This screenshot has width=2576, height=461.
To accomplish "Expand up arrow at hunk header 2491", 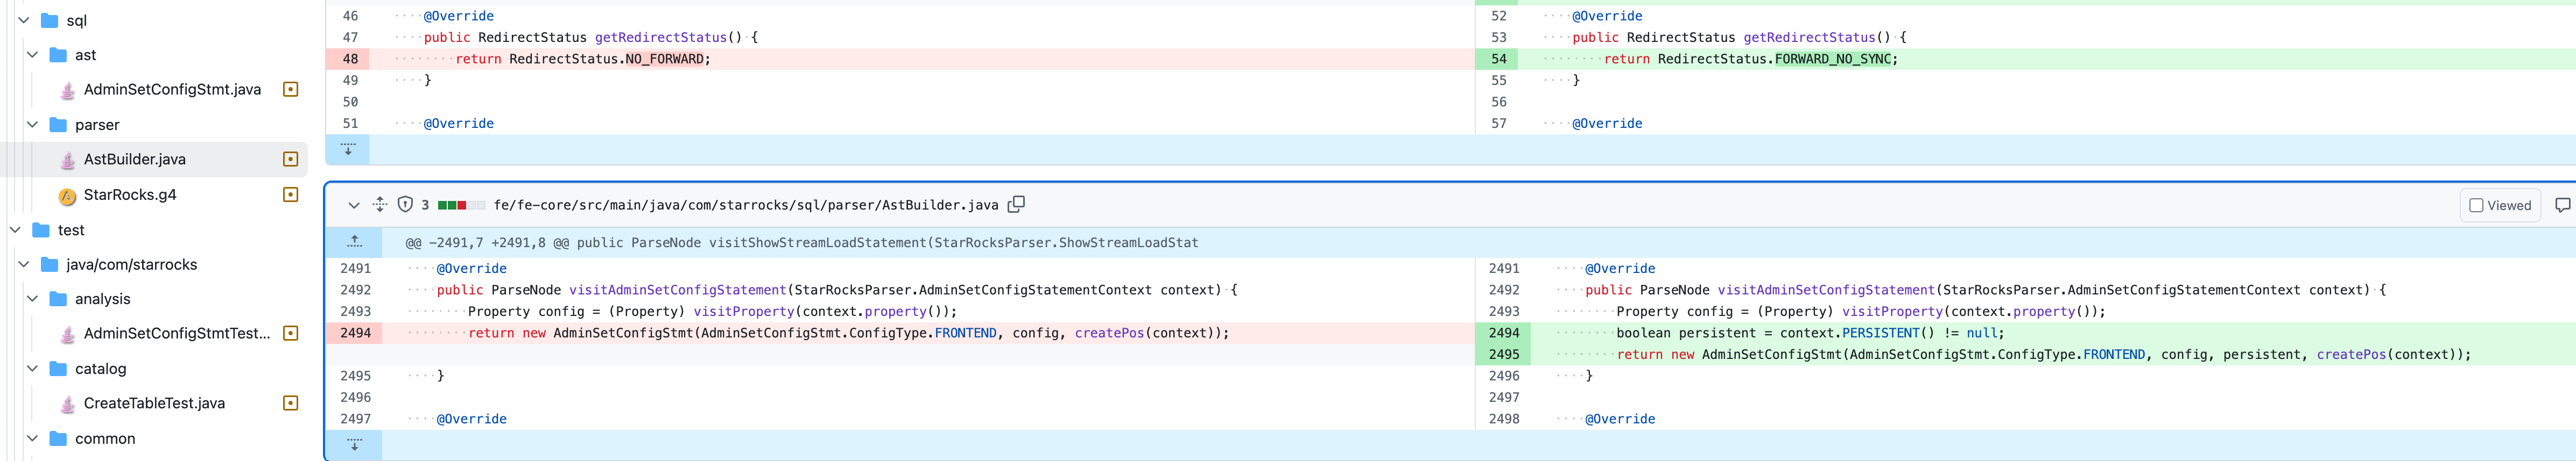I will [354, 242].
